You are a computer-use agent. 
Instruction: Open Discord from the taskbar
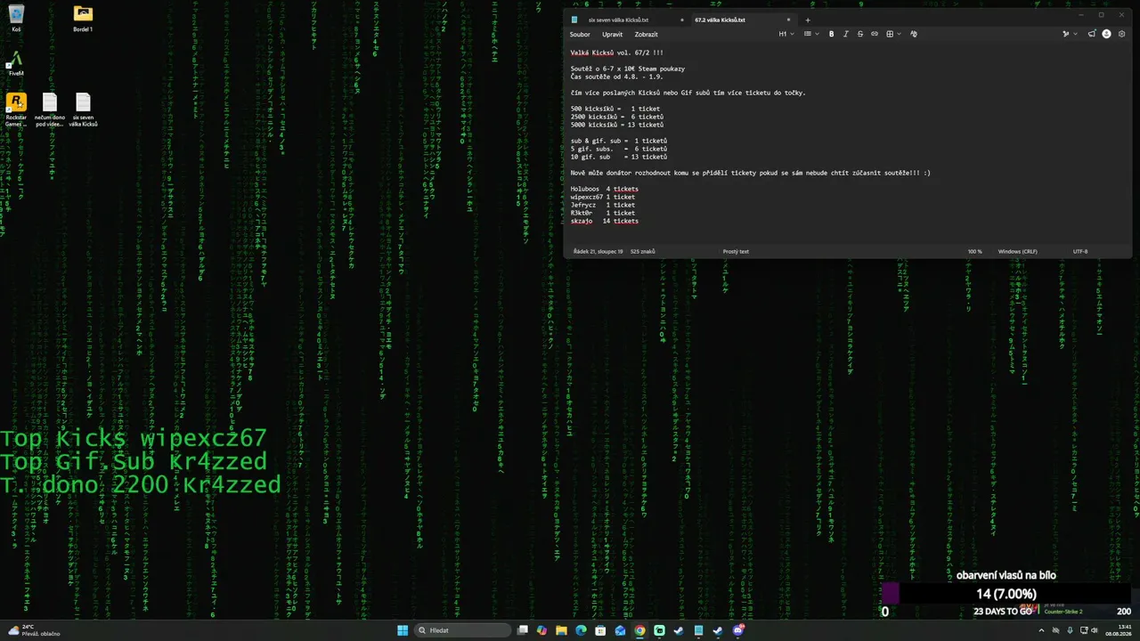pyautogui.click(x=738, y=630)
